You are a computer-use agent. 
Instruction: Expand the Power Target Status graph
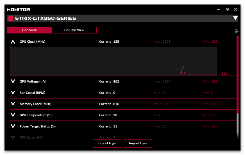13,126
